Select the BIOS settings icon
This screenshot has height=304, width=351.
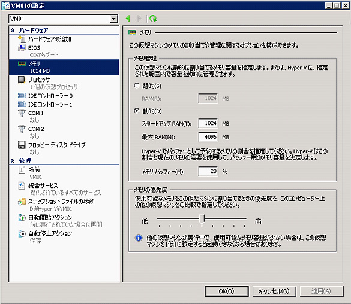22,48
